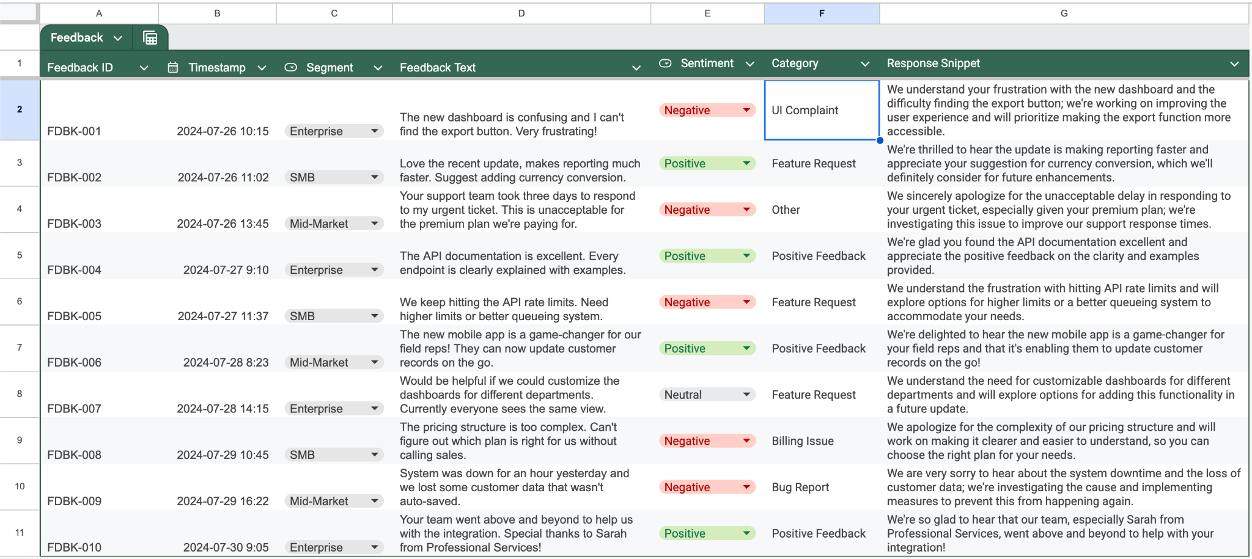Screen dimensions: 1252x559
Task: Click dropdown-chip icon in Segment header
Action: pos(291,68)
